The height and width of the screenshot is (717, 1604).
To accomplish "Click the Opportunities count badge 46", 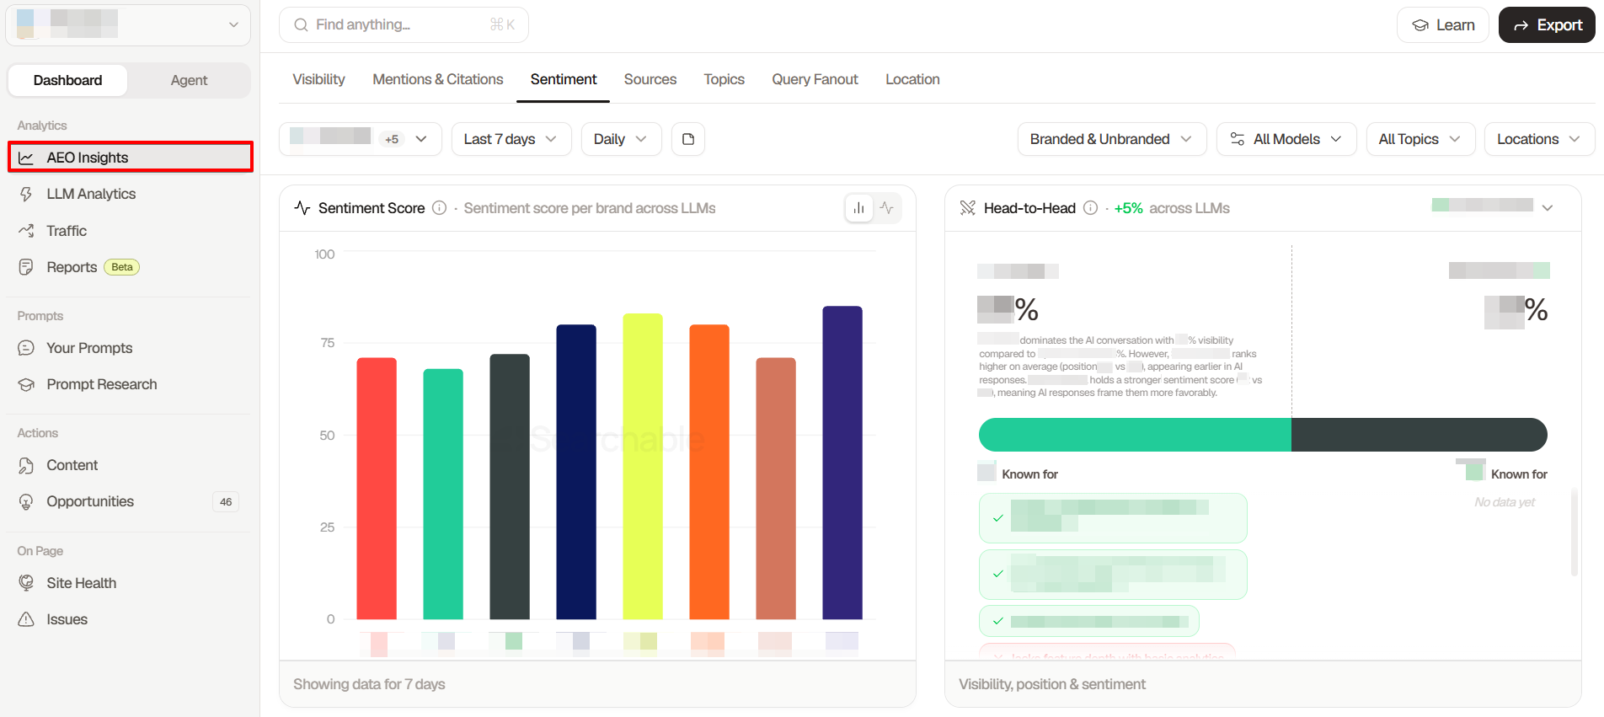I will tap(226, 501).
